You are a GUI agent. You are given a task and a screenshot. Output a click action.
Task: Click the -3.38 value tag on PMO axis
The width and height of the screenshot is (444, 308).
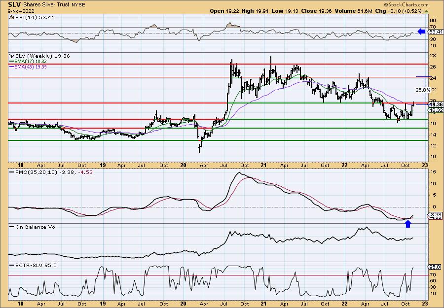tap(436, 215)
